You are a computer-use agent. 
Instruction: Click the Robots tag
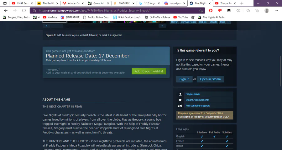(203, 22)
